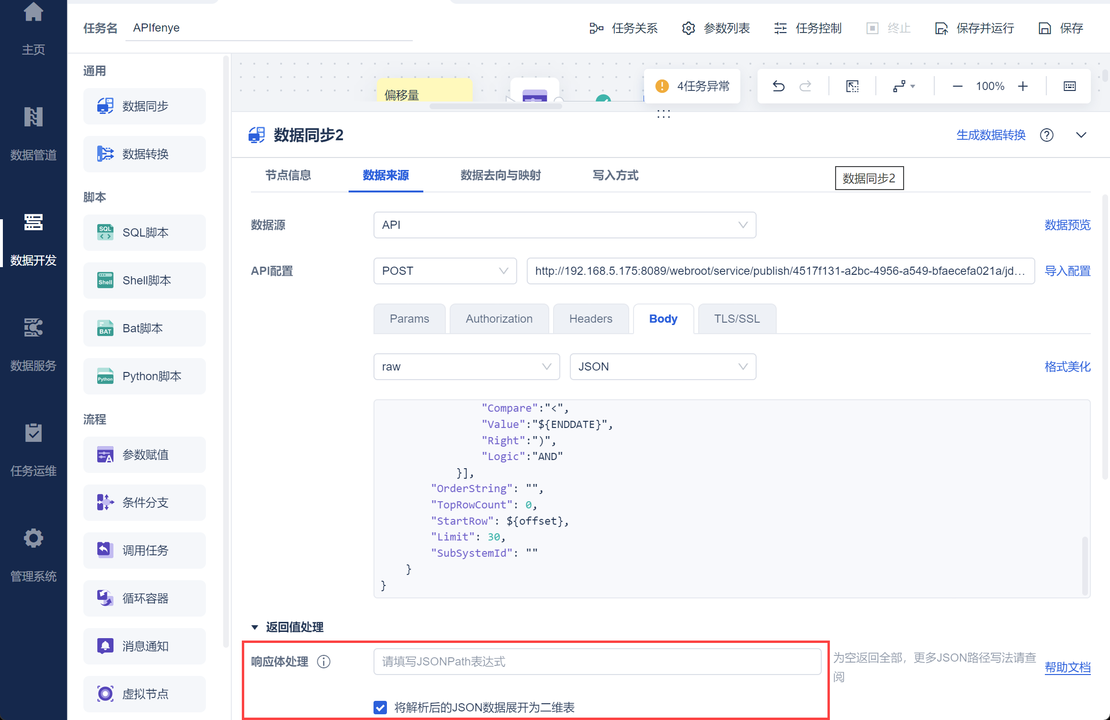Viewport: 1110px width, 720px height.
Task: Open the 数据源 API dropdown
Action: tap(564, 225)
